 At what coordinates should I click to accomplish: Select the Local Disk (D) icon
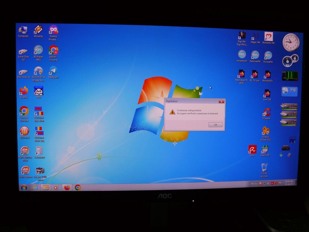pos(23,55)
